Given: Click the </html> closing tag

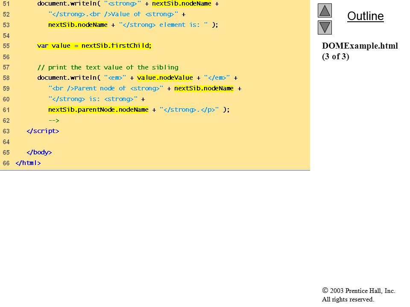Looking at the screenshot, I should (x=28, y=163).
